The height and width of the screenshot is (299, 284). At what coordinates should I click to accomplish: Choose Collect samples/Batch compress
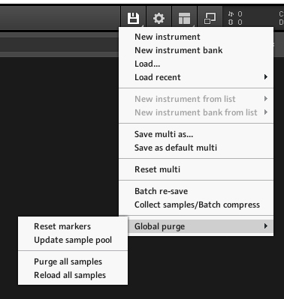pos(196,205)
